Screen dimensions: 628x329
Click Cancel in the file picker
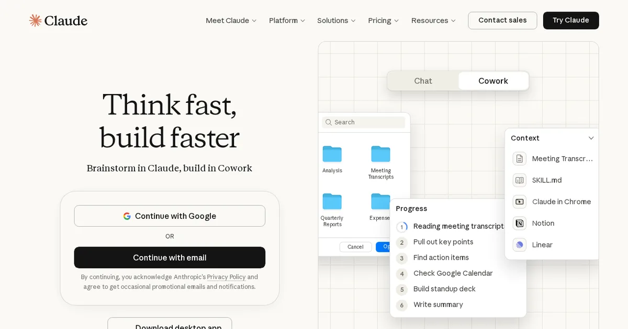pos(355,247)
